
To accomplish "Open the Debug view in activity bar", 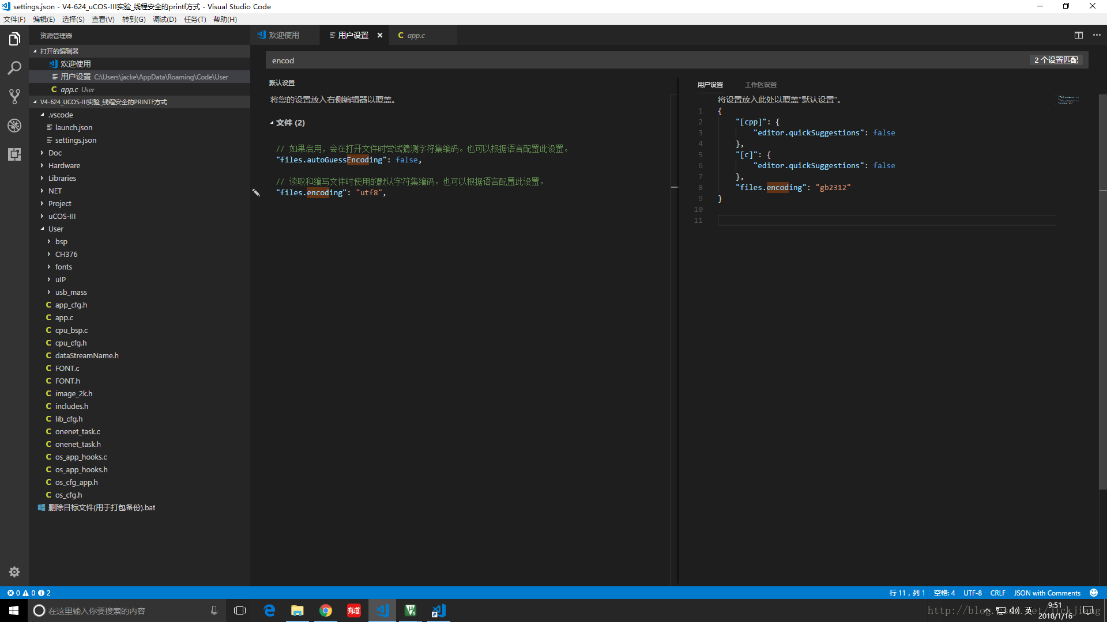I will pyautogui.click(x=14, y=126).
